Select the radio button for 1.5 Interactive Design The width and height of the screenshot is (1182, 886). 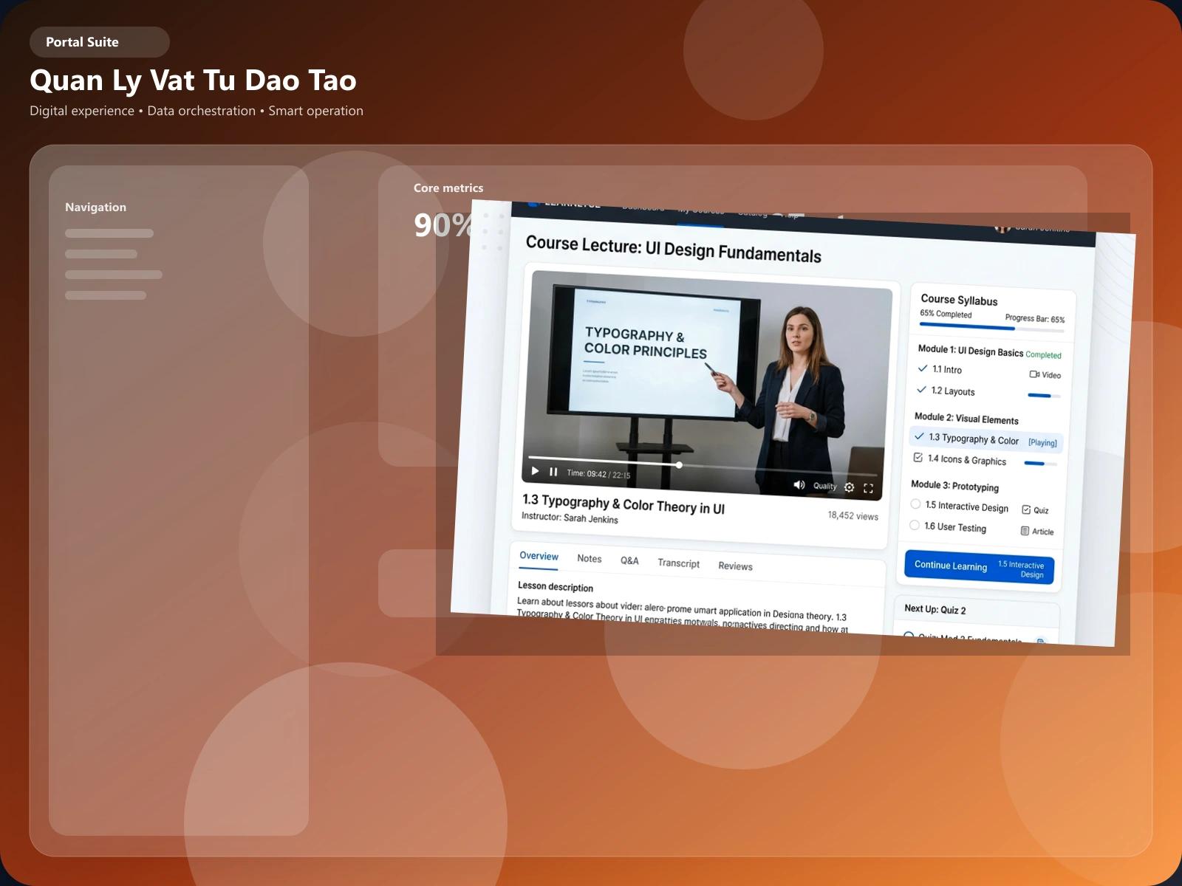[x=915, y=504]
